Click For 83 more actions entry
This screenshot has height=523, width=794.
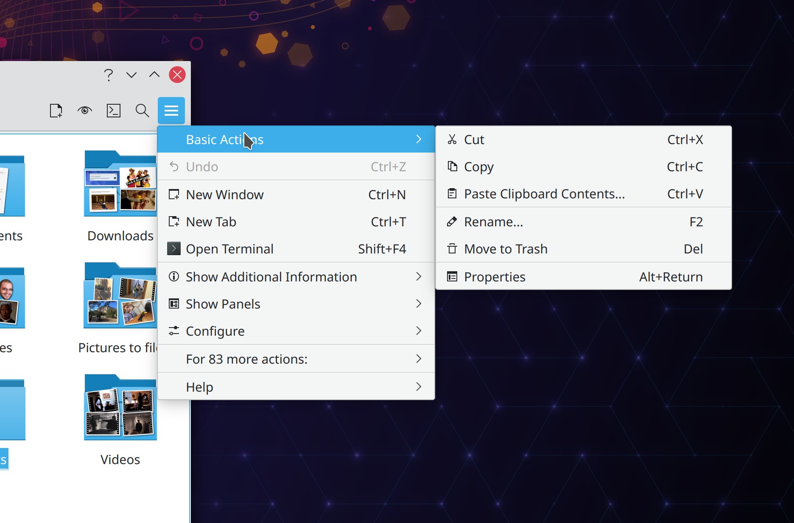(x=246, y=359)
